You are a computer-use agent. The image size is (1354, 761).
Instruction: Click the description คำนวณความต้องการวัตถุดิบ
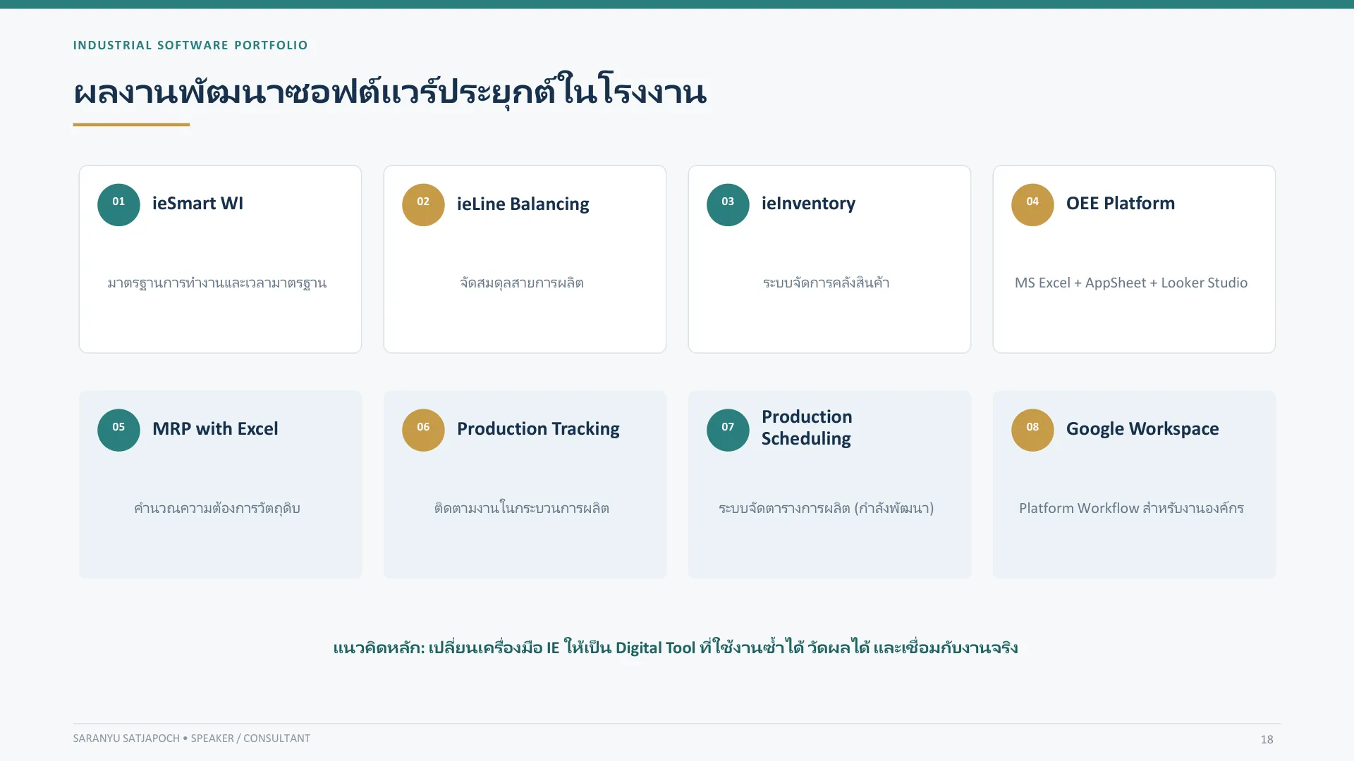click(x=217, y=509)
